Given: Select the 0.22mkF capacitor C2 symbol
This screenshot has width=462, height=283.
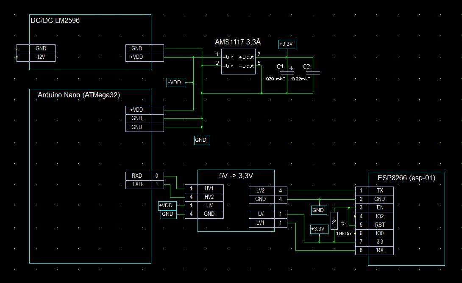Looking at the screenshot, I should pyautogui.click(x=312, y=73).
